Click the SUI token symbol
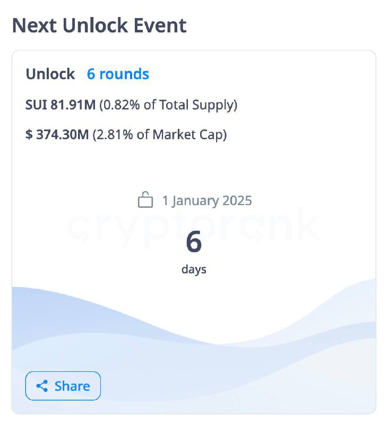 point(36,105)
